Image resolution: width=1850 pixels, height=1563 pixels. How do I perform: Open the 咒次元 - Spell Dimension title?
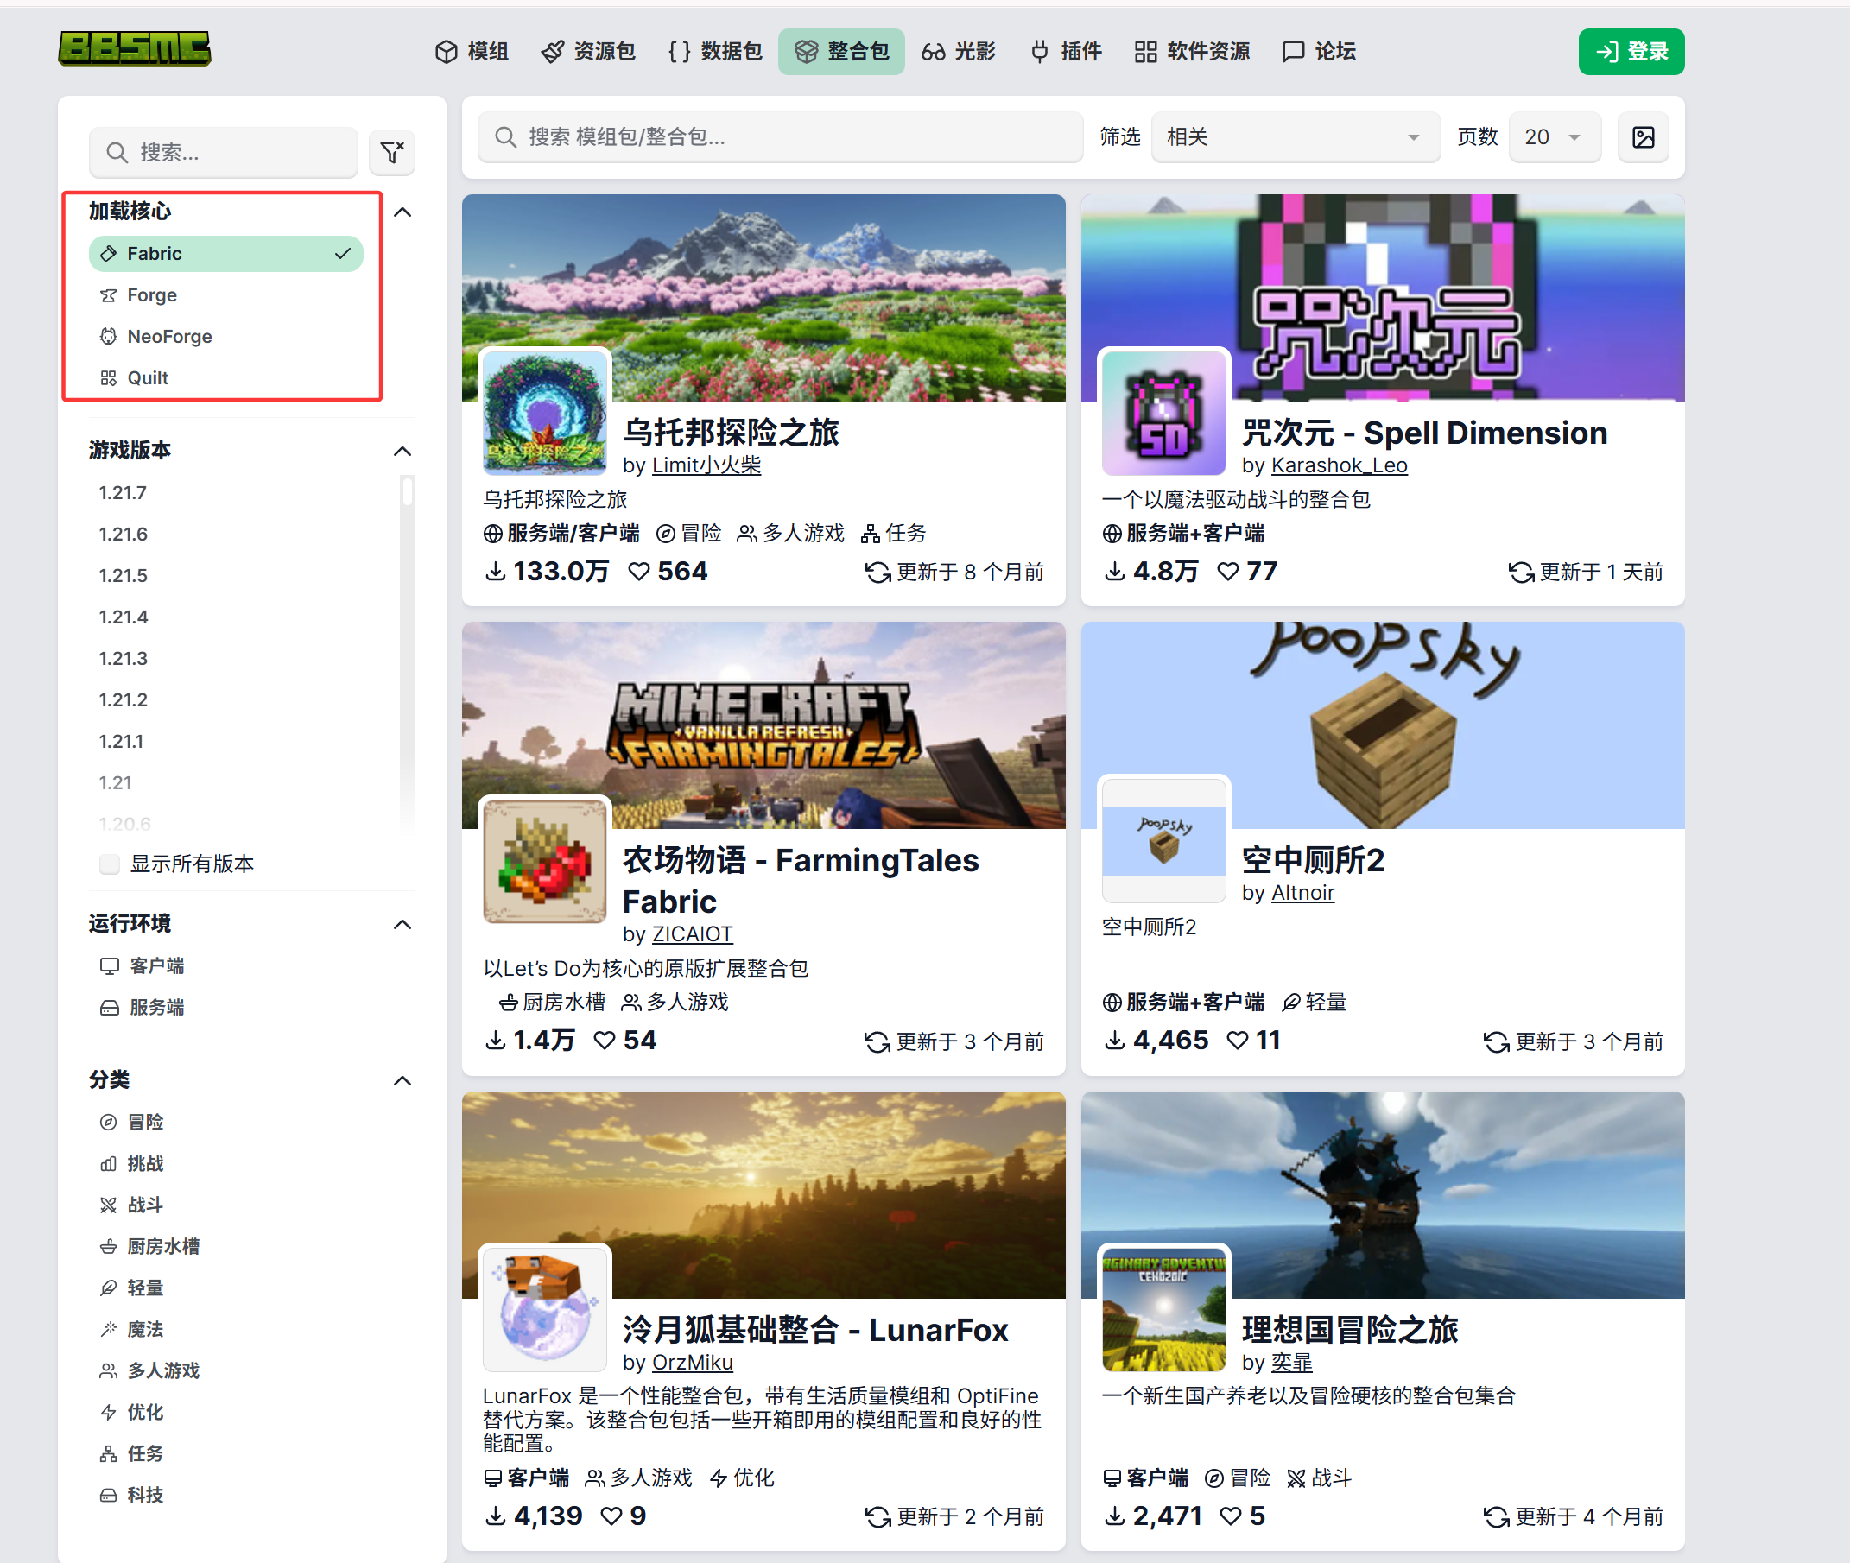1425,433
